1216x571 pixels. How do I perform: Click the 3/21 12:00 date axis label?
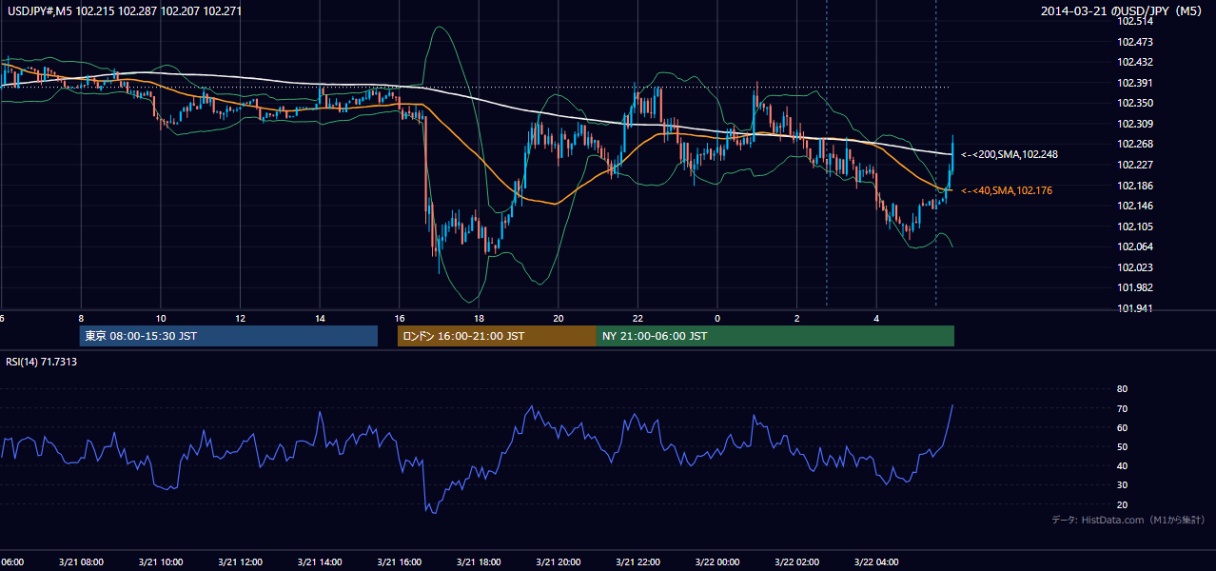coord(240,562)
